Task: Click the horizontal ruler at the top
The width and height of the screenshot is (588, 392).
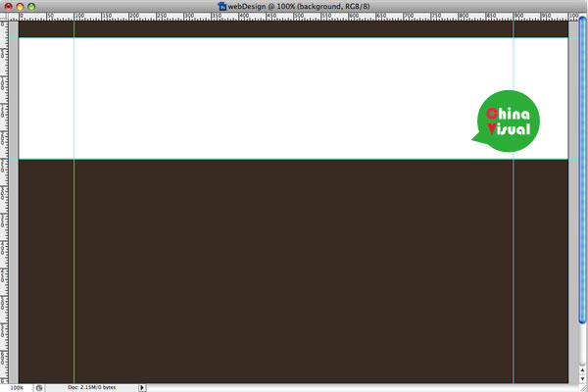Action: pyautogui.click(x=294, y=17)
